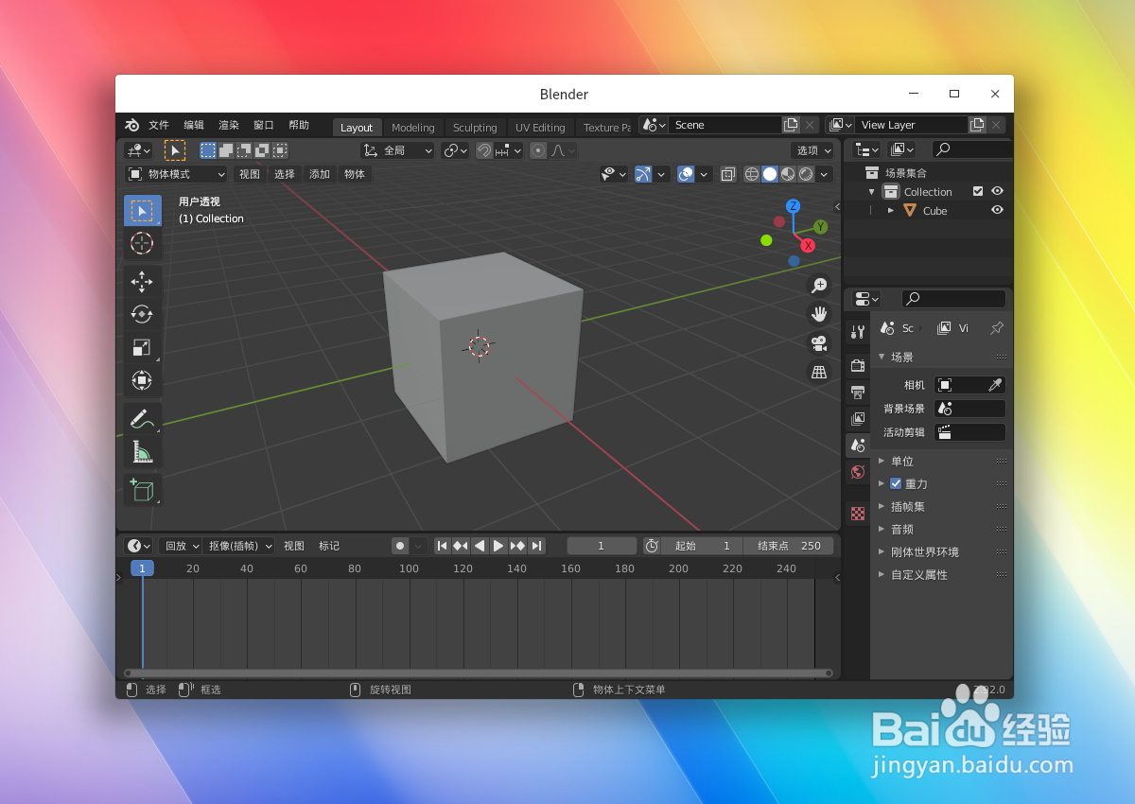This screenshot has height=804, width=1135.
Task: Open the 渲染 render menu
Action: pos(229,125)
